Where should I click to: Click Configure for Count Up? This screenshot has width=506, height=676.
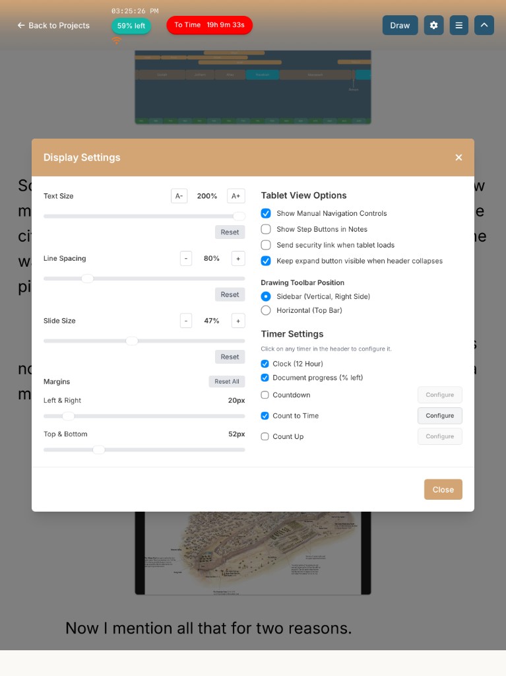click(439, 436)
